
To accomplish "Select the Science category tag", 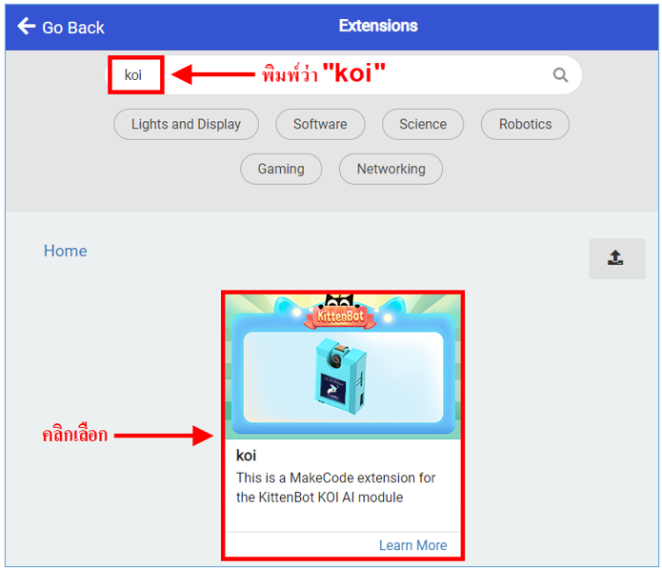I will click(423, 124).
